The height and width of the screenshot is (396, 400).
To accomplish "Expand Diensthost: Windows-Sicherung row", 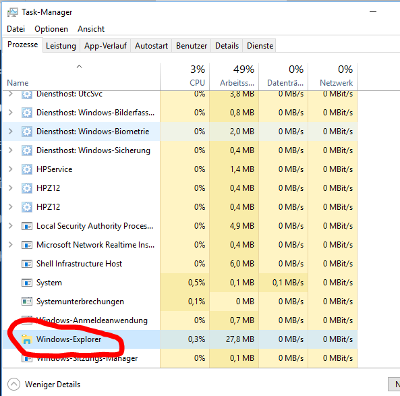I will coord(11,150).
